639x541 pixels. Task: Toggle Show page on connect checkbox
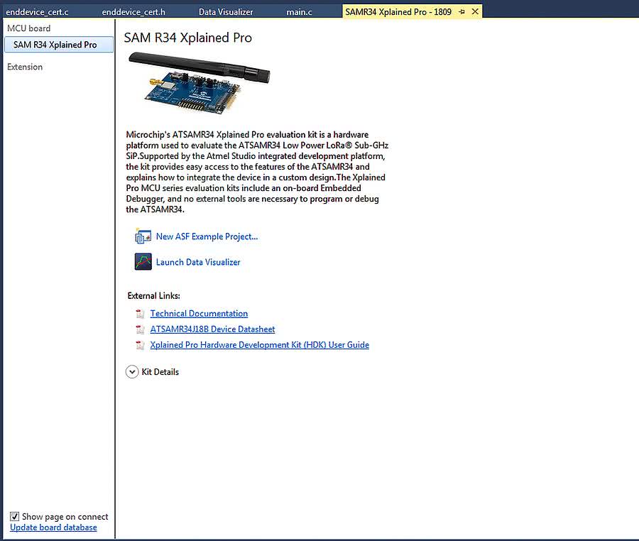point(15,517)
